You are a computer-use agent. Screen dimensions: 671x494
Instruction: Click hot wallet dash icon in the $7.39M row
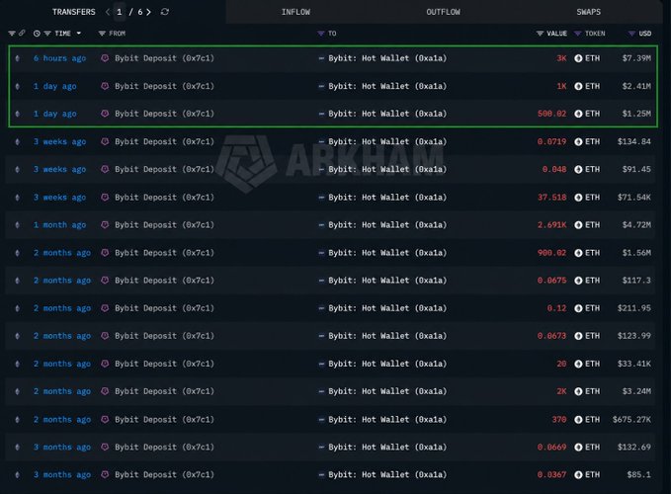[x=321, y=58]
